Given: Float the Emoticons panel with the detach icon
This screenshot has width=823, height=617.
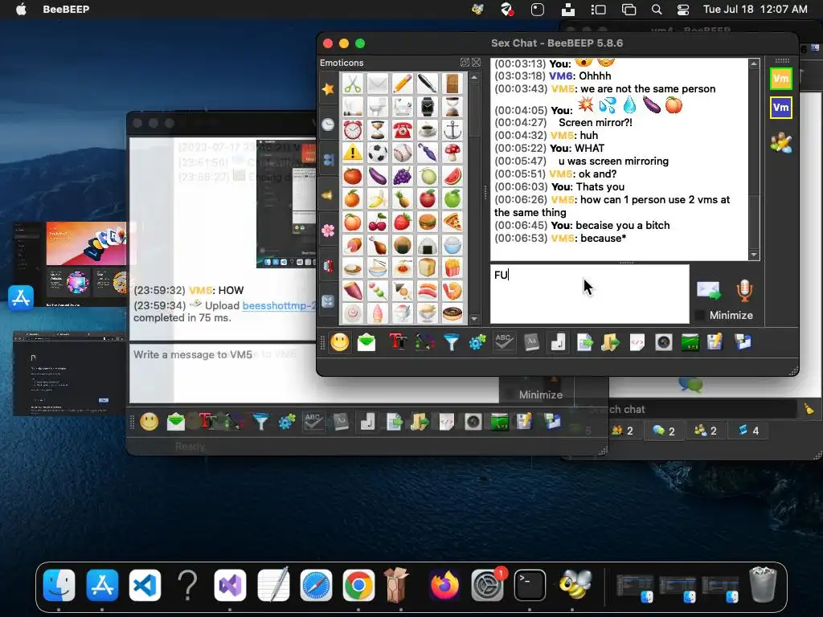Looking at the screenshot, I should pos(465,63).
